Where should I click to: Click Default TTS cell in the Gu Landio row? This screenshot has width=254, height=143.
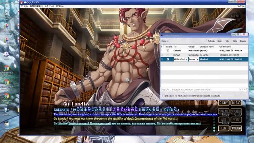[x=177, y=55]
